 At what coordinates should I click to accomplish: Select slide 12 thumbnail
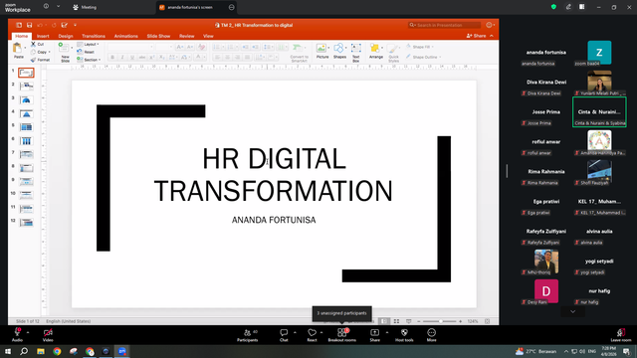27,223
